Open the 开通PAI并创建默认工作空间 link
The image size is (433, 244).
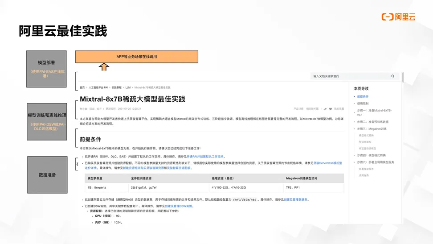pyautogui.click(x=205, y=157)
